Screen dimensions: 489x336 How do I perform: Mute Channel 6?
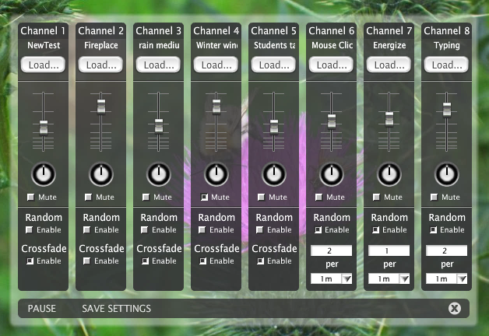click(318, 197)
